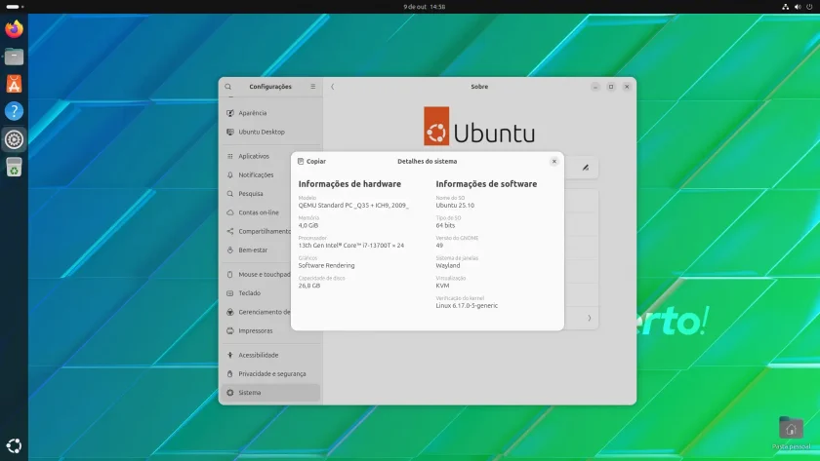
Task: Select Aplicativos in the sidebar
Action: coord(270,156)
